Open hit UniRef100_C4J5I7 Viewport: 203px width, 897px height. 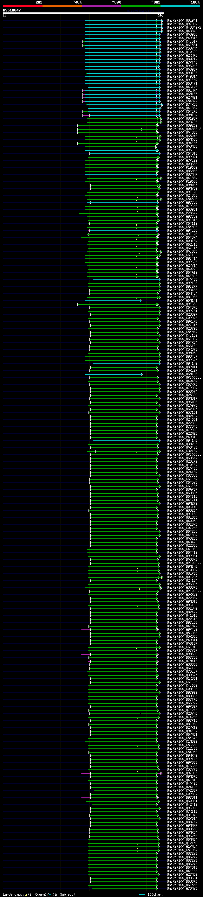click(182, 41)
